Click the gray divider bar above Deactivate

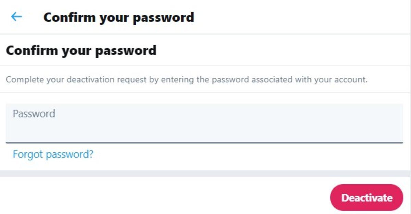(206, 174)
